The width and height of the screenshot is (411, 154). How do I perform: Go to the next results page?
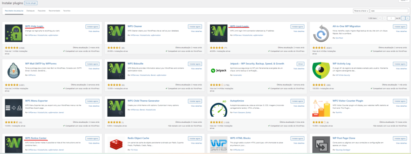pyautogui.click(x=403, y=18)
